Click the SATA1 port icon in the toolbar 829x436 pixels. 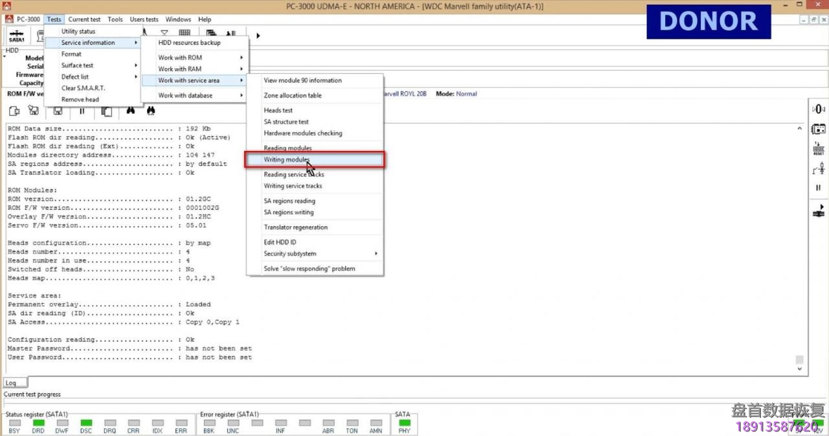coord(16,36)
